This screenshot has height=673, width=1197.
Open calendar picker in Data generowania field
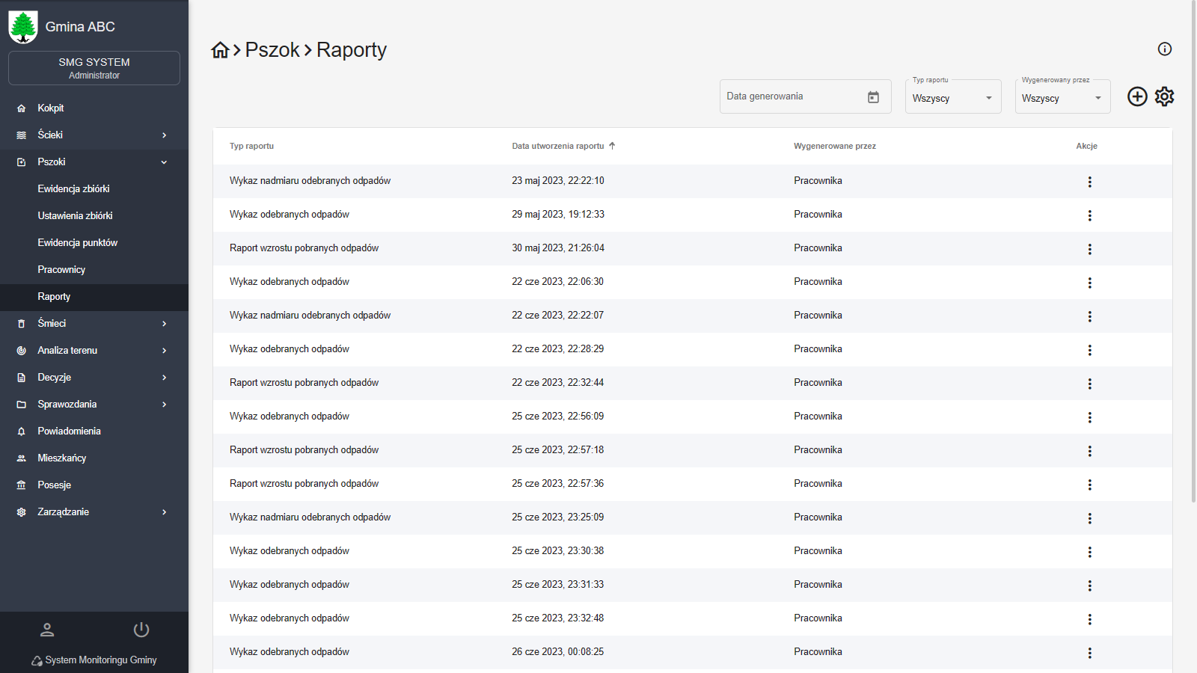coord(873,97)
